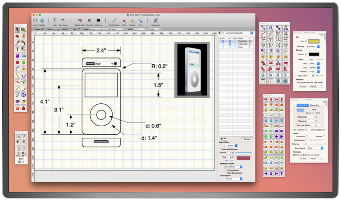Click the Opacity slider in Layers panel
The width and height of the screenshot is (341, 208).
click(x=244, y=153)
